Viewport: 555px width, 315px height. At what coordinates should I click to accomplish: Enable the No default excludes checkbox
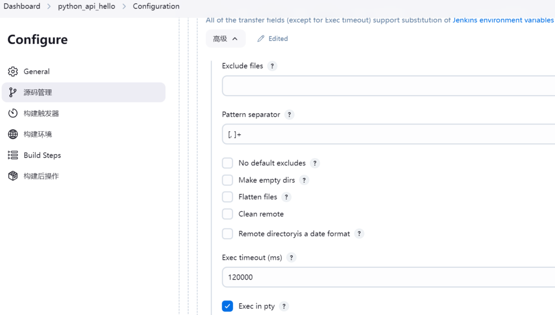pyautogui.click(x=228, y=163)
